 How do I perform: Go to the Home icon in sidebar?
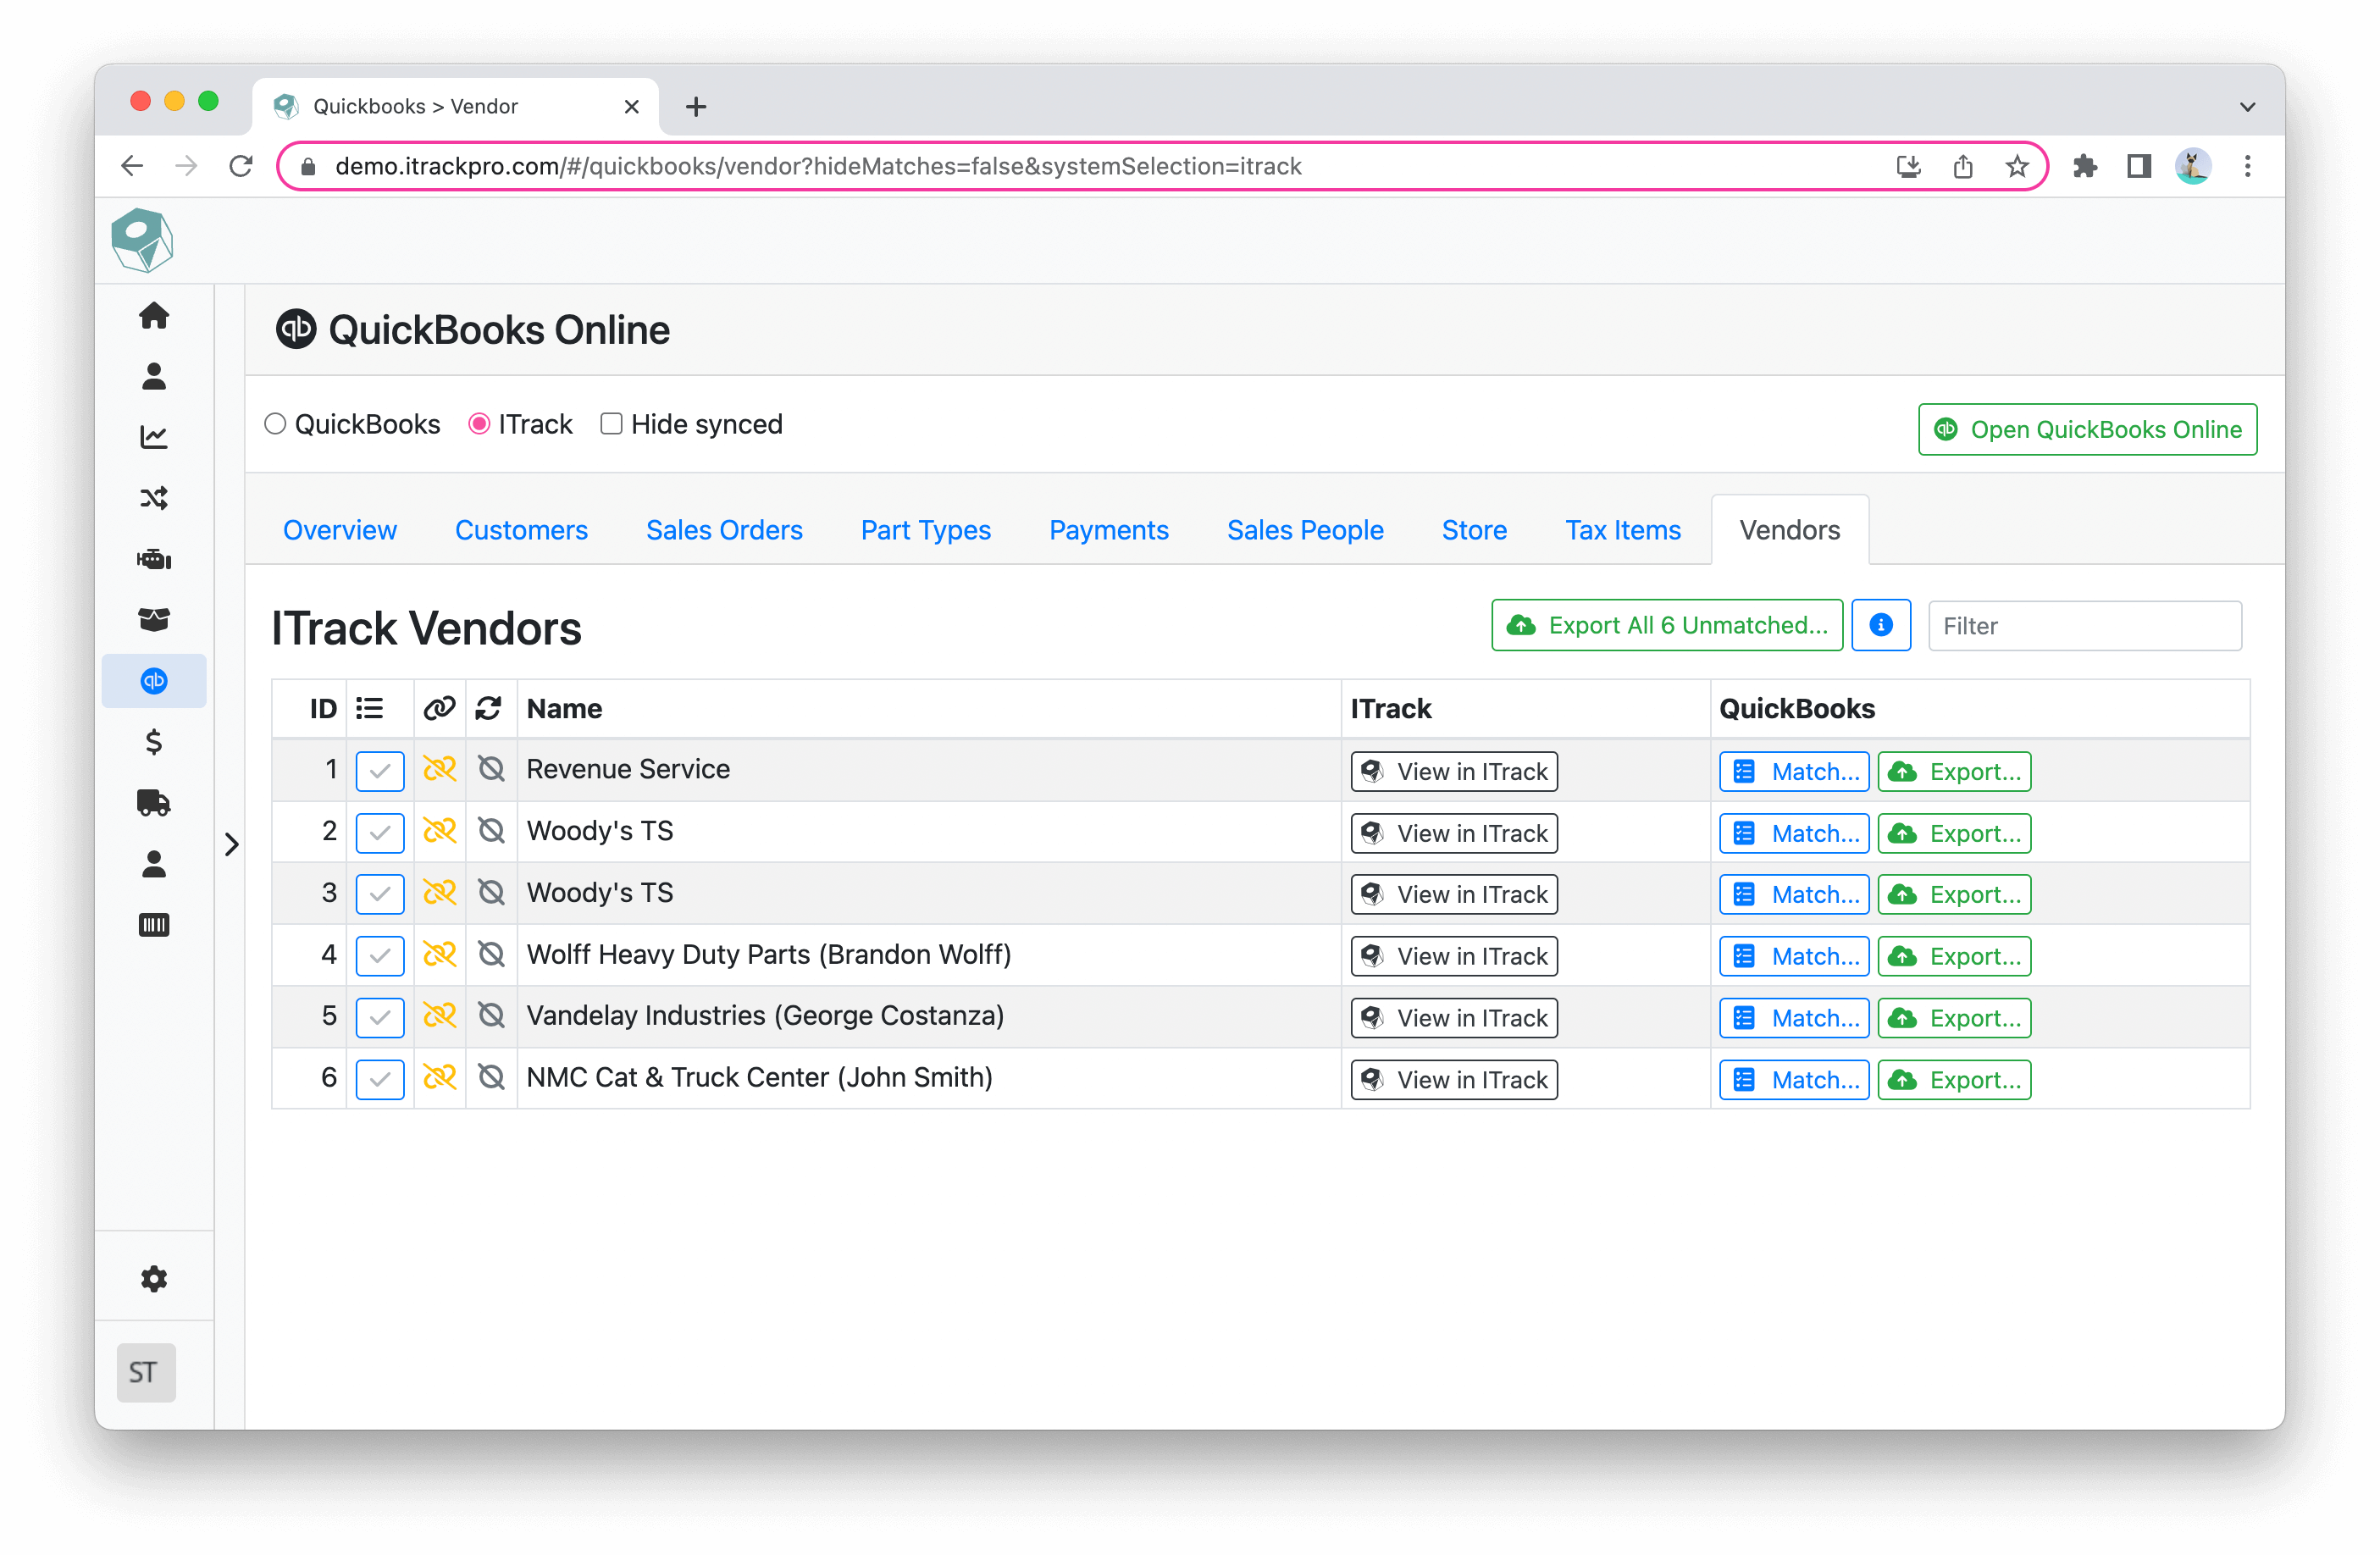154,316
